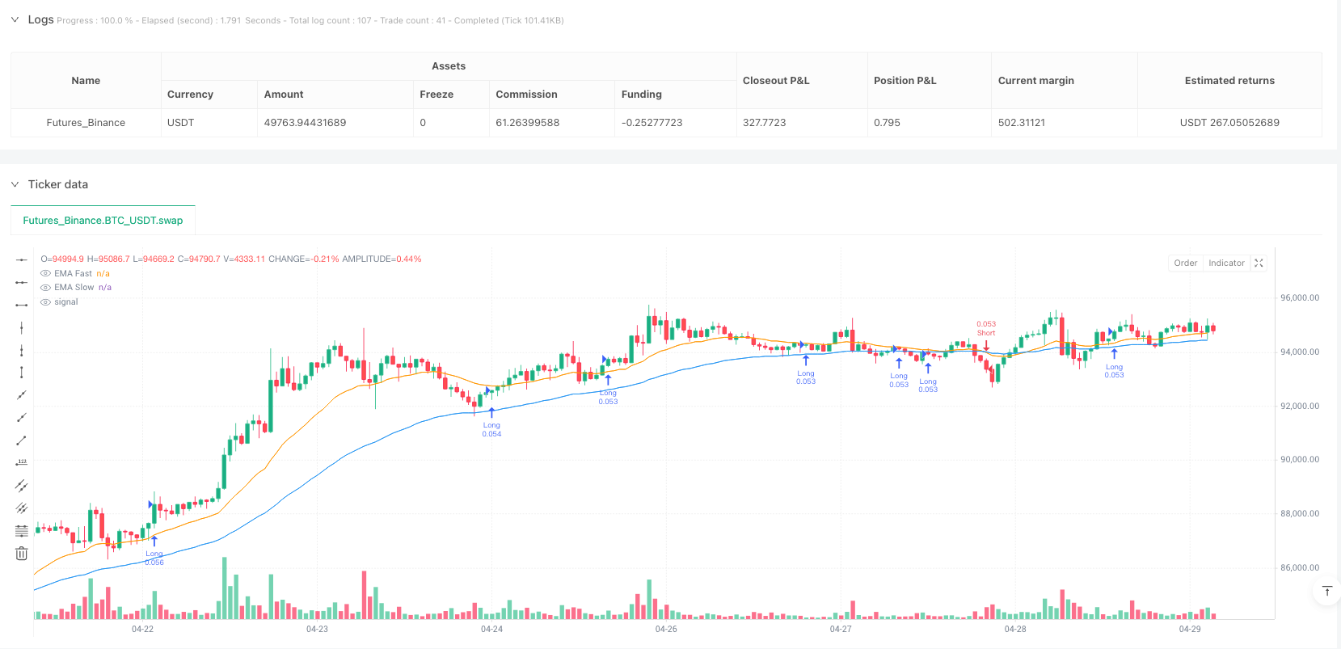Click the position P&L value 0.795
1341x649 pixels.
(887, 123)
